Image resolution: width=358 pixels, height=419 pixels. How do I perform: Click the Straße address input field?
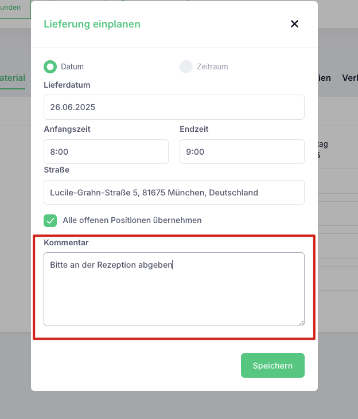click(174, 193)
